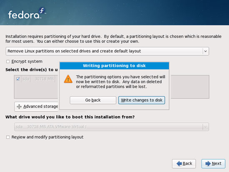Click the blue Next arrow icon
This screenshot has width=229, height=172.
pyautogui.click(x=208, y=164)
